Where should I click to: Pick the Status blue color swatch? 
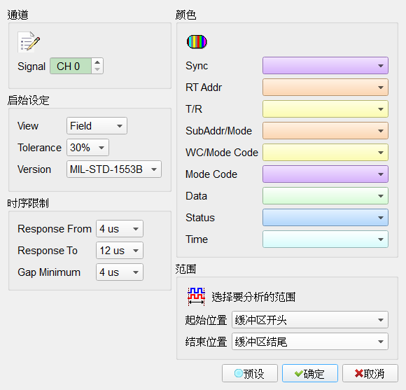pos(325,218)
